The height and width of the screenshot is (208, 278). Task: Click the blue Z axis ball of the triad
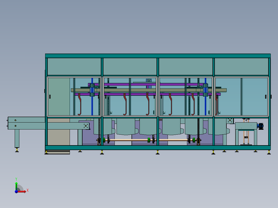click(16, 192)
